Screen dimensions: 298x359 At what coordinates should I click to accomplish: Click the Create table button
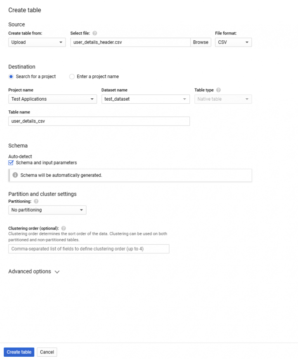(x=19, y=352)
